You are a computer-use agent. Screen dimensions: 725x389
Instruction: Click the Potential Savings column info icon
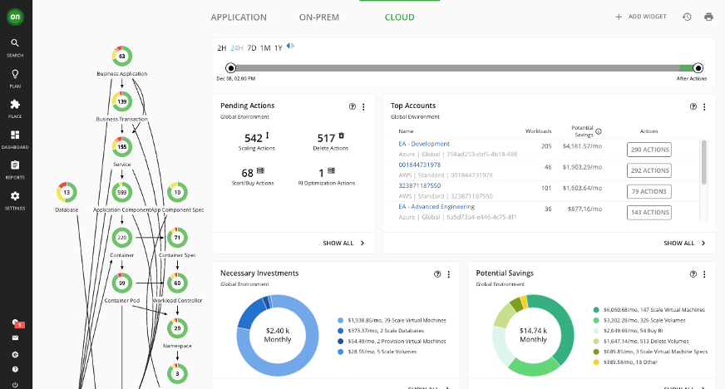tap(599, 131)
